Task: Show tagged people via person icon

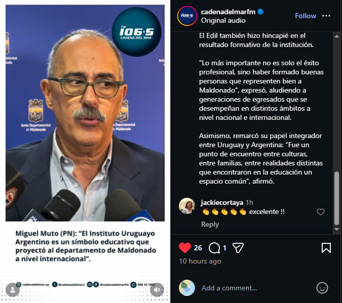Action: tap(13, 290)
